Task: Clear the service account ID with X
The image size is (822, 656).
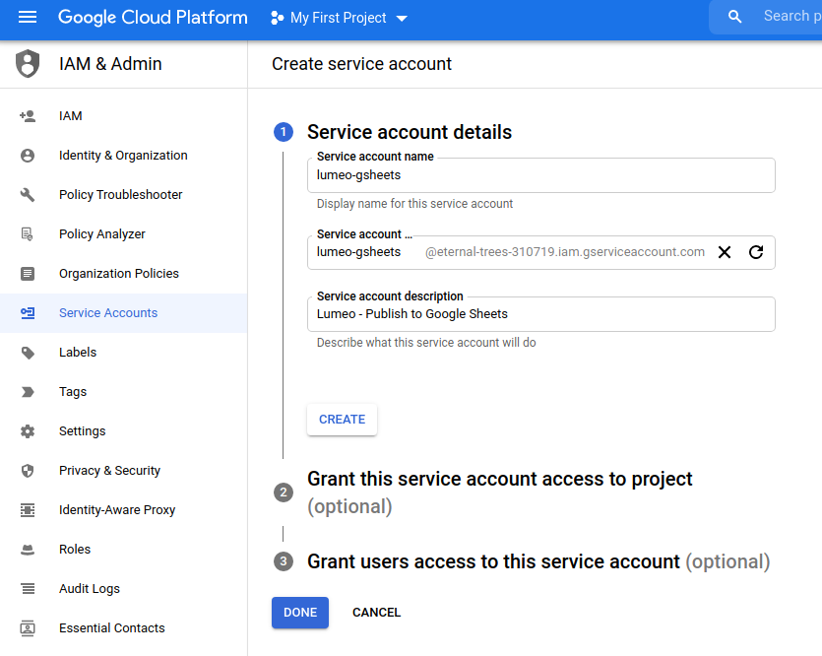Action: [x=725, y=252]
